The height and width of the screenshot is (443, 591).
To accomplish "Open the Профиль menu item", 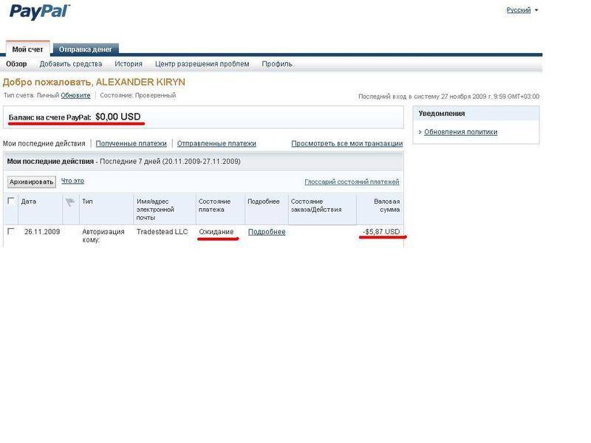I will [277, 64].
